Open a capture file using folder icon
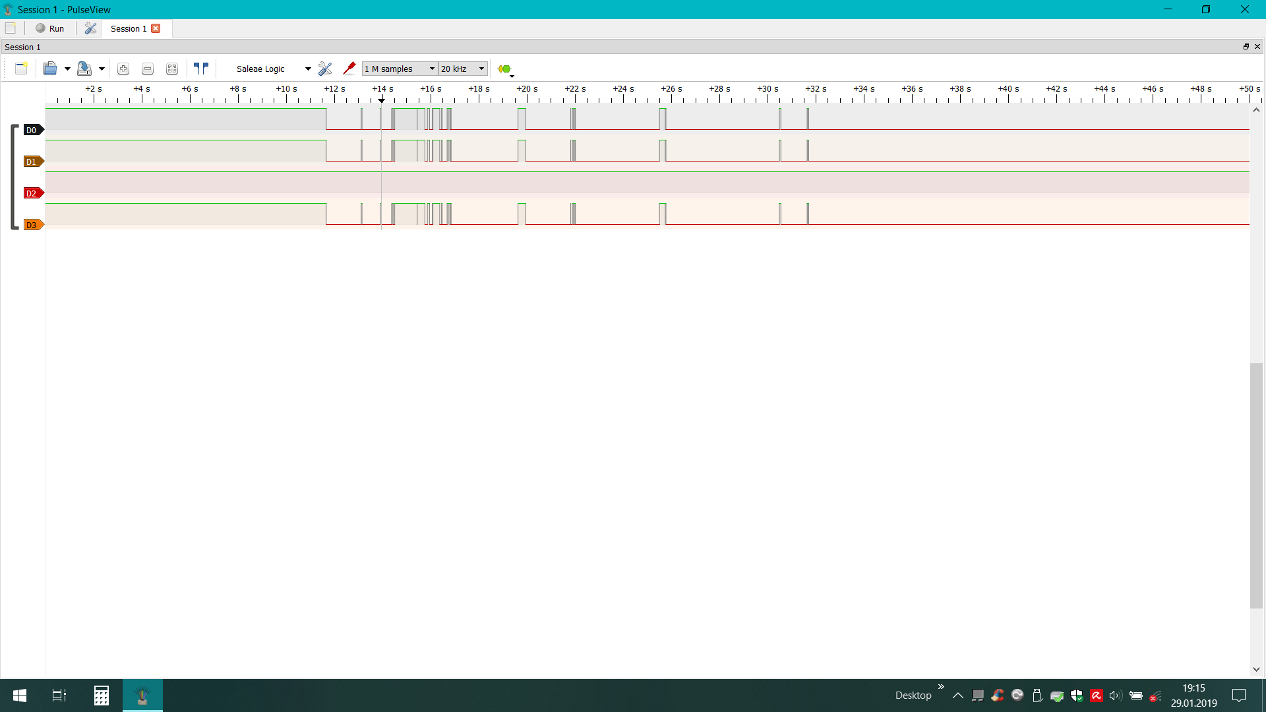1266x712 pixels. point(50,69)
